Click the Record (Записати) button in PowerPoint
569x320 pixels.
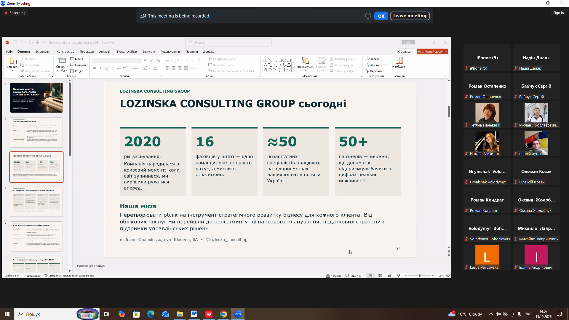pyautogui.click(x=405, y=52)
